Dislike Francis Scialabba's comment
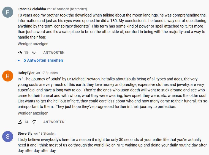209x155 pixels. (34, 53)
